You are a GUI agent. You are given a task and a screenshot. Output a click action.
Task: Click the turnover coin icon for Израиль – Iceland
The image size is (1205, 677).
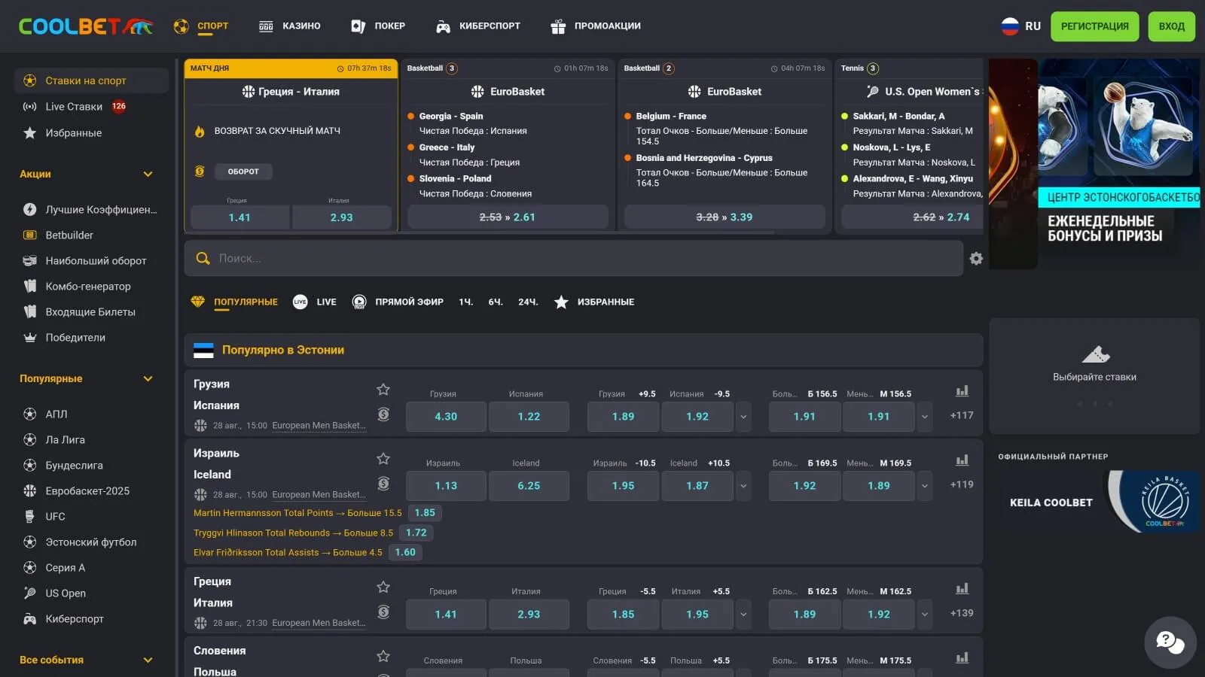point(383,484)
